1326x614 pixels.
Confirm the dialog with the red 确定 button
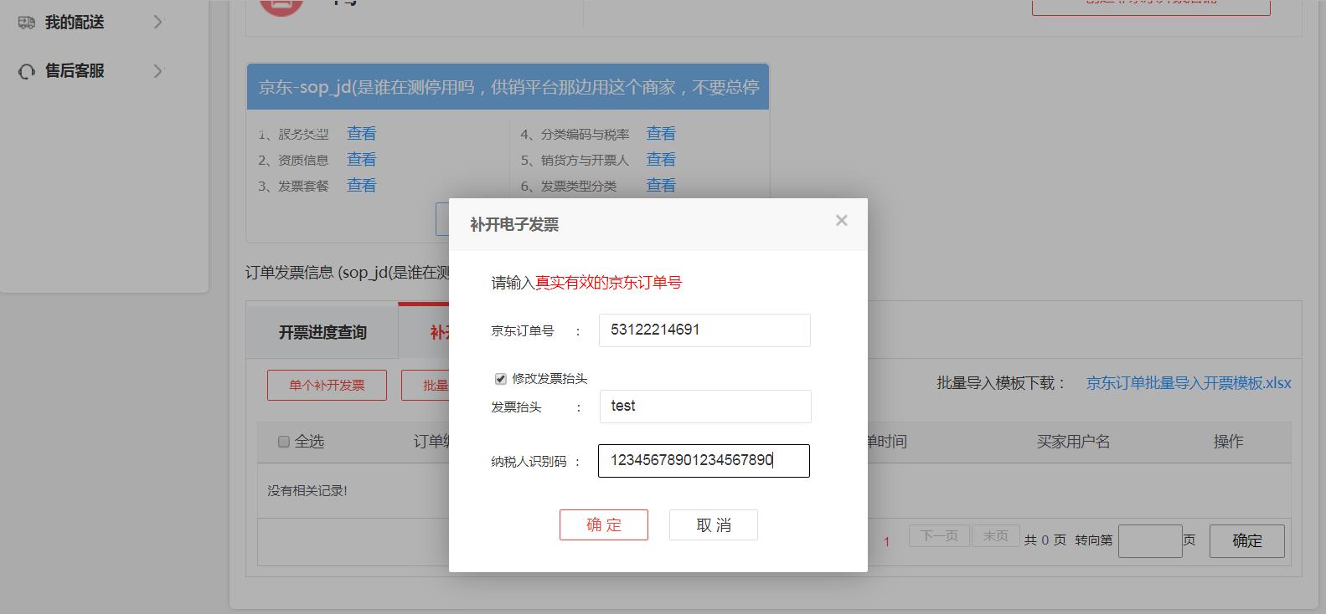point(604,524)
